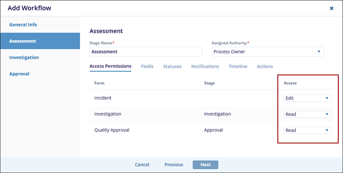This screenshot has height=173, width=343.
Task: Open the Statuses tab
Action: click(x=172, y=66)
